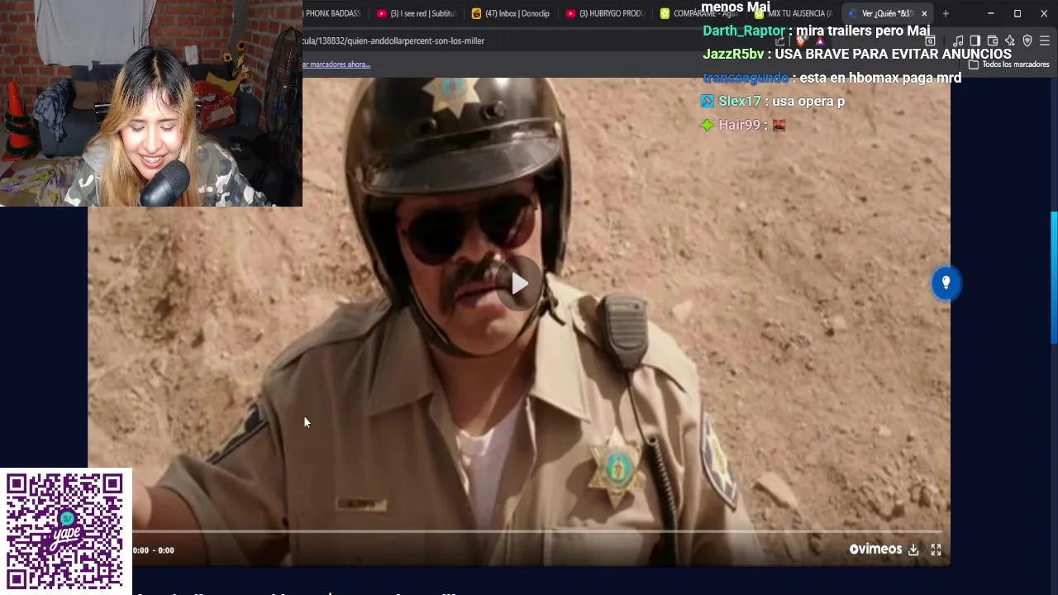
Task: Click the Darth_Raptor chat username
Action: point(744,31)
